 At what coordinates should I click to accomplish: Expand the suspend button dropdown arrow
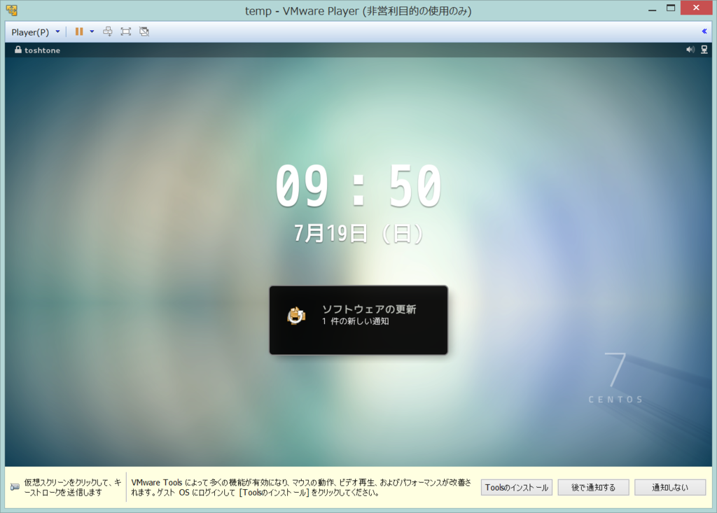point(92,31)
